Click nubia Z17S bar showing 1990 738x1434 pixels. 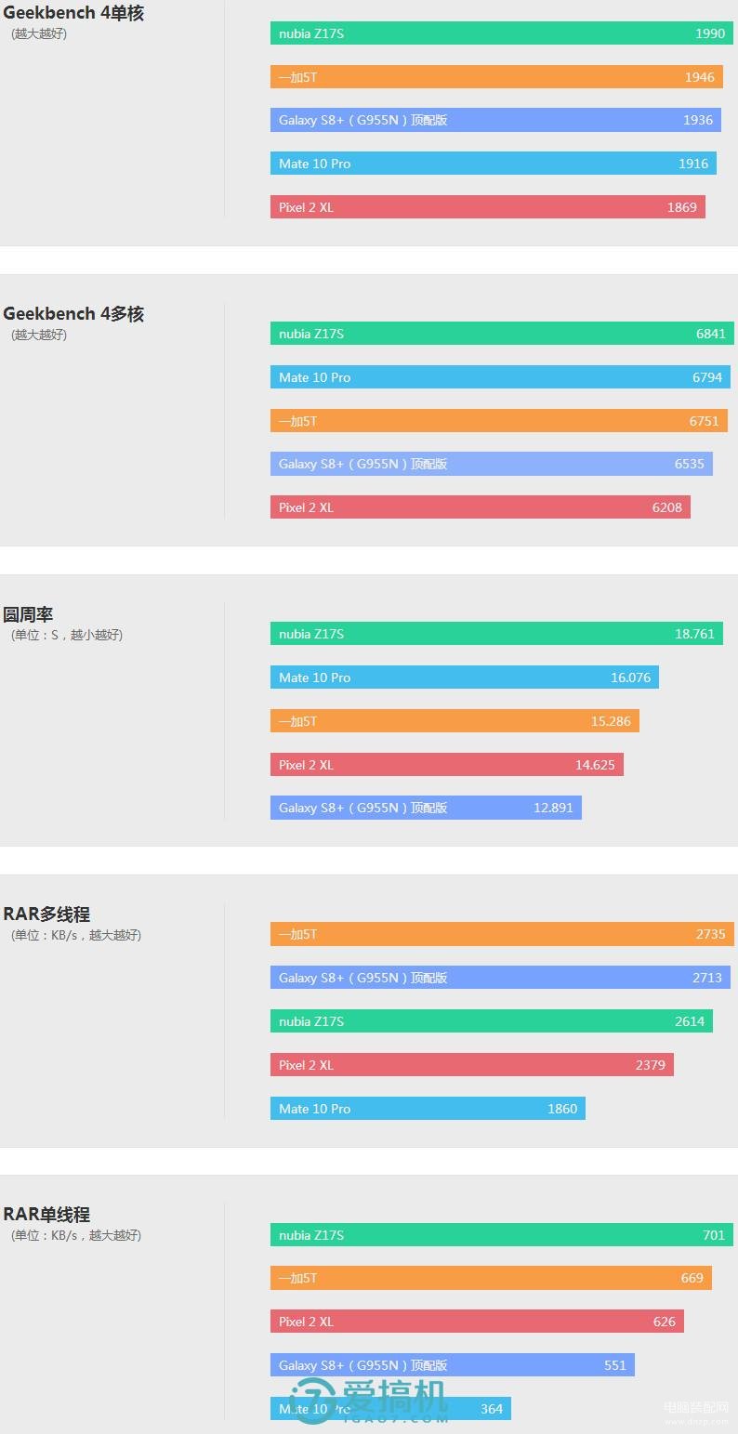(502, 33)
